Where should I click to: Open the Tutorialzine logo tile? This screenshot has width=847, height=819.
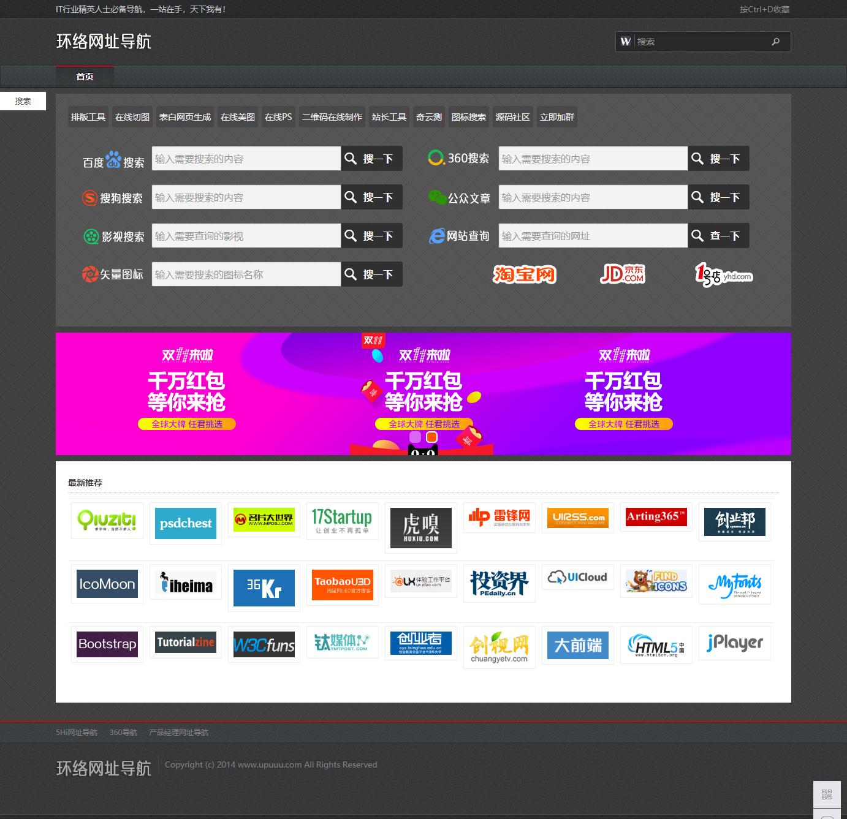(x=186, y=643)
